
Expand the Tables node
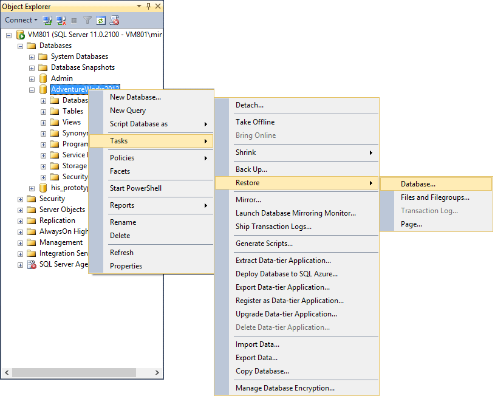(43, 111)
